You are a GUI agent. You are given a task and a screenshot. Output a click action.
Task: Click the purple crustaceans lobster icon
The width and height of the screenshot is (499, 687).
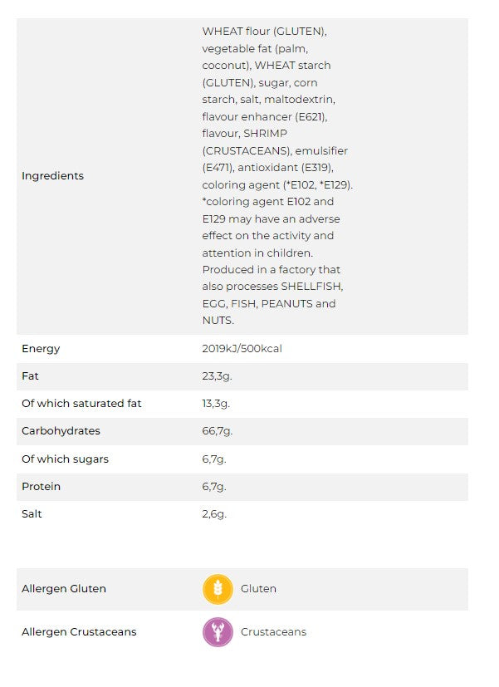tap(218, 632)
